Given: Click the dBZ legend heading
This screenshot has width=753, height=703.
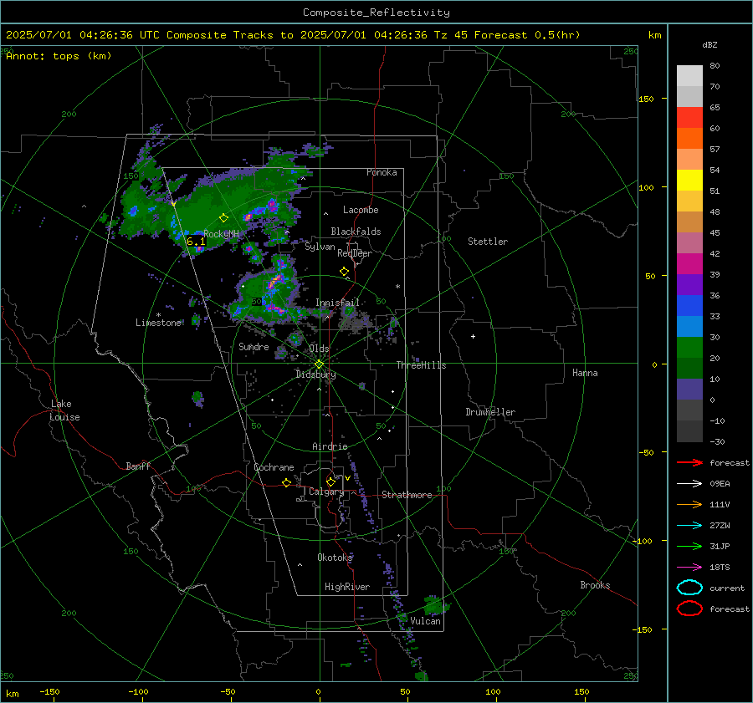Looking at the screenshot, I should pyautogui.click(x=709, y=45).
